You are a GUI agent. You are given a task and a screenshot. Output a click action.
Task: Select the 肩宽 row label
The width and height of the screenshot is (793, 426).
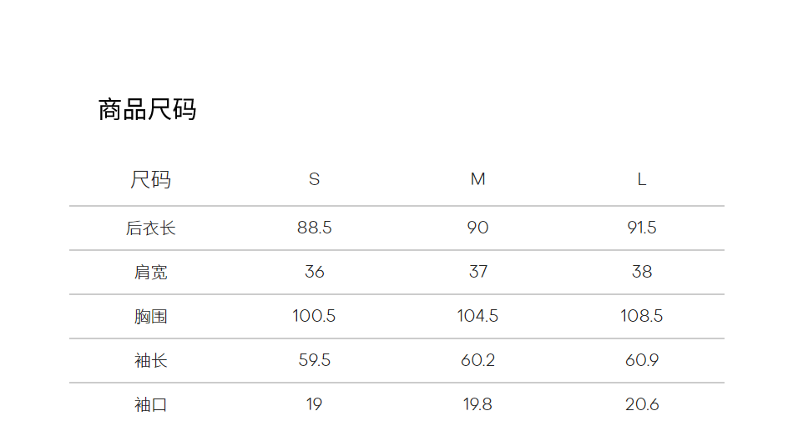pos(150,273)
